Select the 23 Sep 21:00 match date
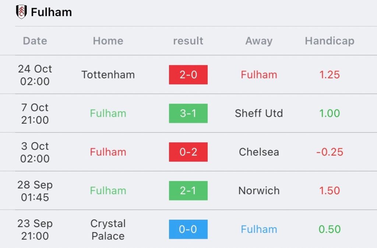Screen dimensions: 377x248 [x=35, y=230]
